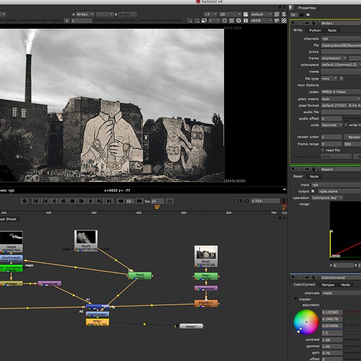The height and width of the screenshot is (361, 361).
Task: Play backward in the viewer
Action: [x=54, y=201]
